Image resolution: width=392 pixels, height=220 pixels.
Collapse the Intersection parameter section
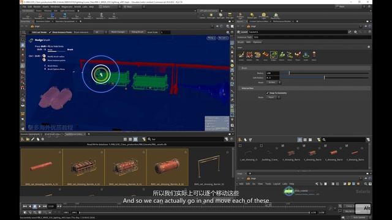pos(304,88)
